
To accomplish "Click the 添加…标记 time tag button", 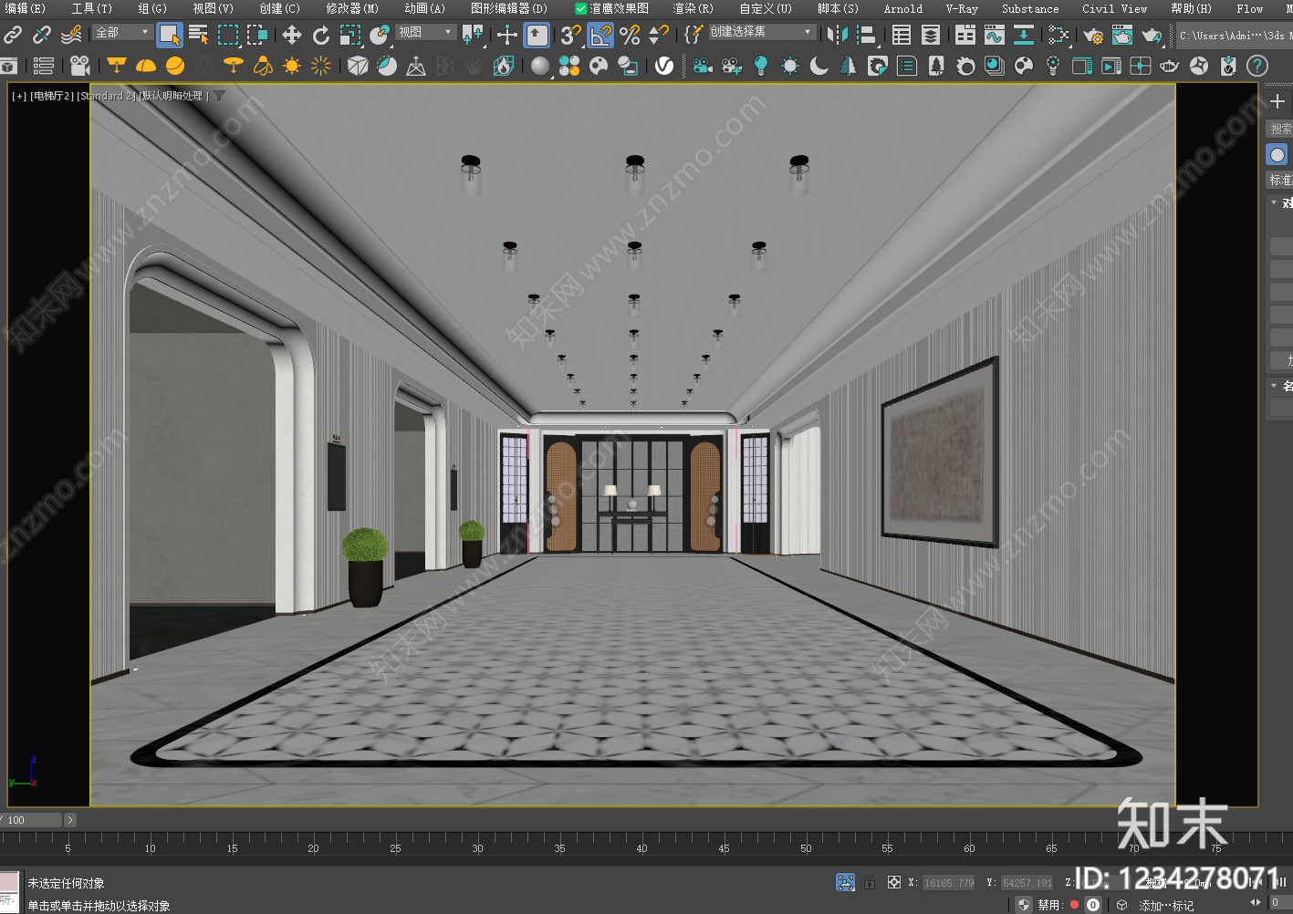I will tap(1165, 905).
